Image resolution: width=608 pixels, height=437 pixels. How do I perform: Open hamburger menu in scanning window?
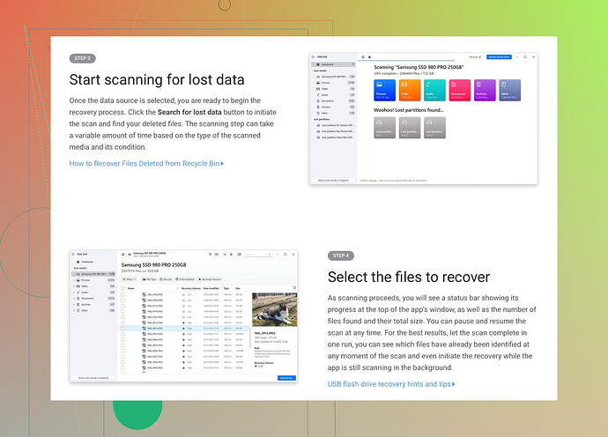point(314,57)
